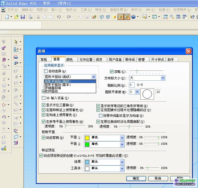Switch to the 常规 tab
This screenshot has width=198, height=188.
45,59
